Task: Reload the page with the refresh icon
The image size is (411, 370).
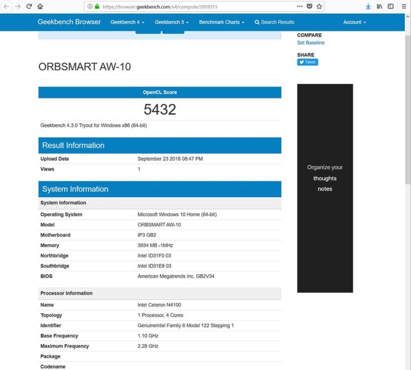Action: click(x=29, y=6)
